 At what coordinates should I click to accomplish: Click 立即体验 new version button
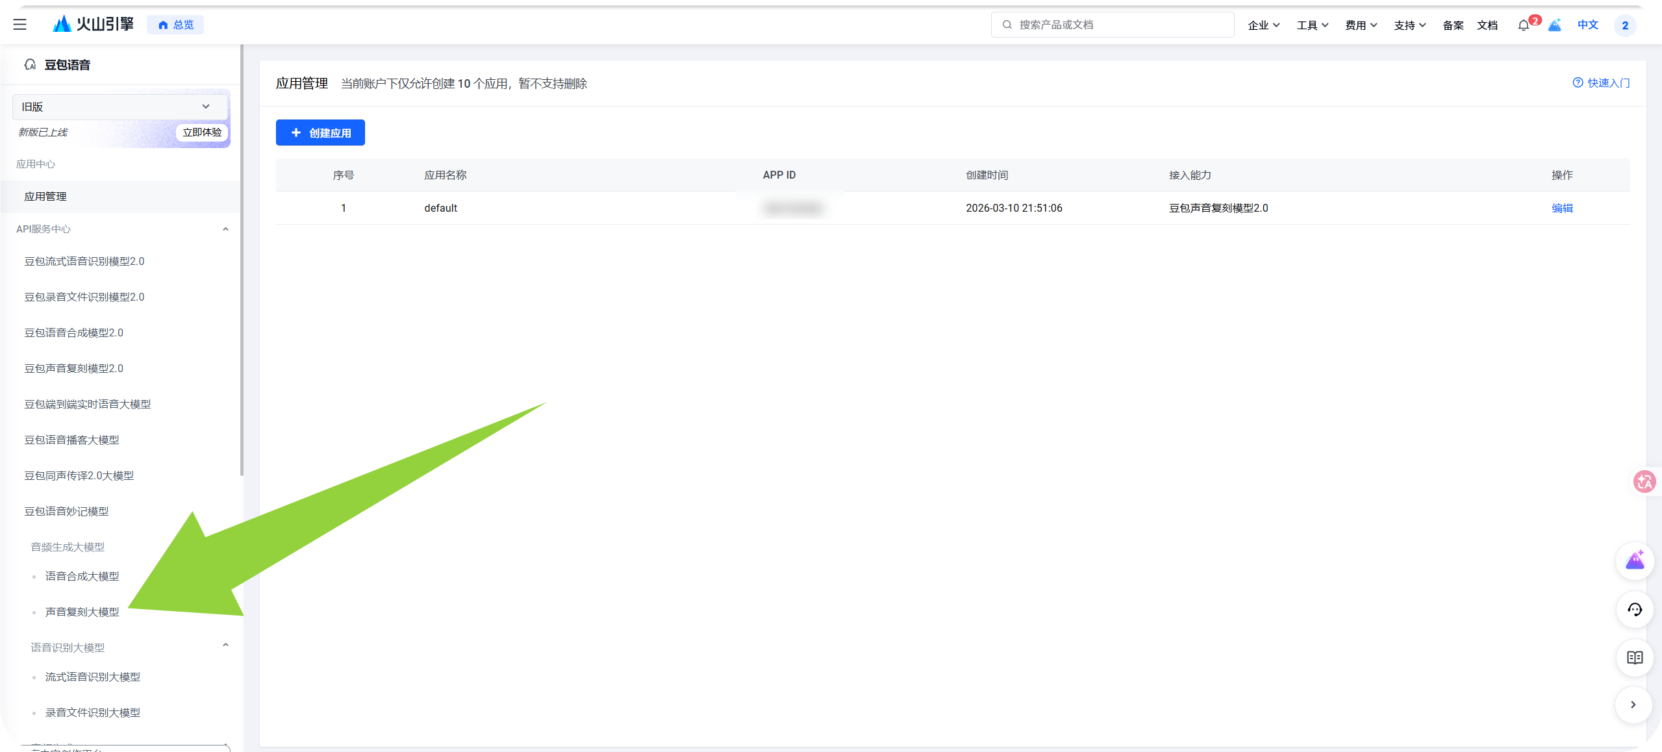click(x=202, y=132)
